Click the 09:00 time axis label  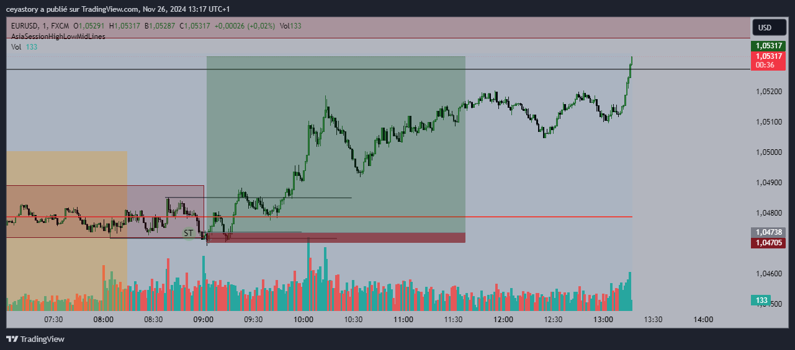pyautogui.click(x=204, y=320)
